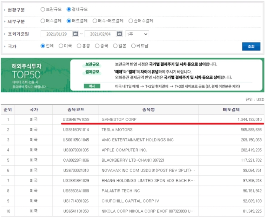
Task: Click the GAMESTOP CORP stock name
Action: click(x=119, y=119)
